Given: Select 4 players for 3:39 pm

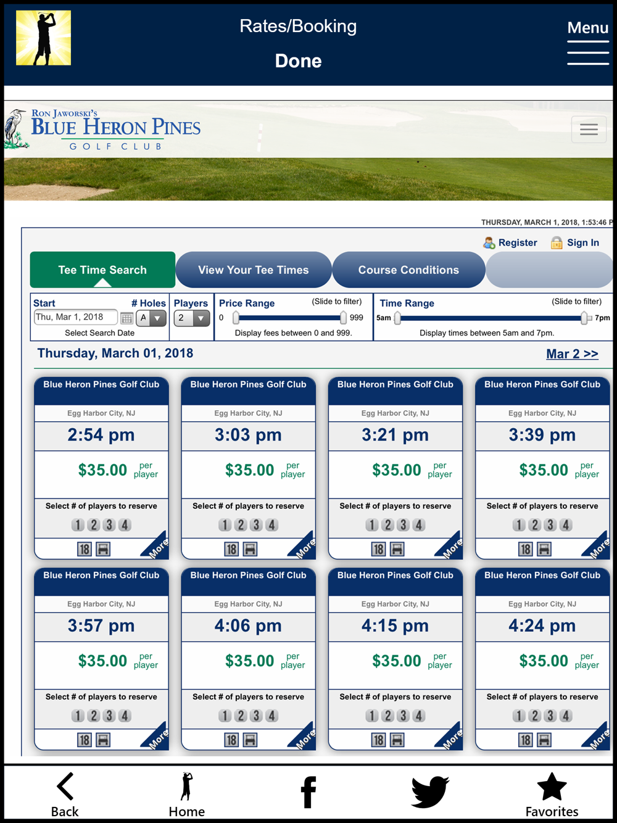Looking at the screenshot, I should click(566, 525).
